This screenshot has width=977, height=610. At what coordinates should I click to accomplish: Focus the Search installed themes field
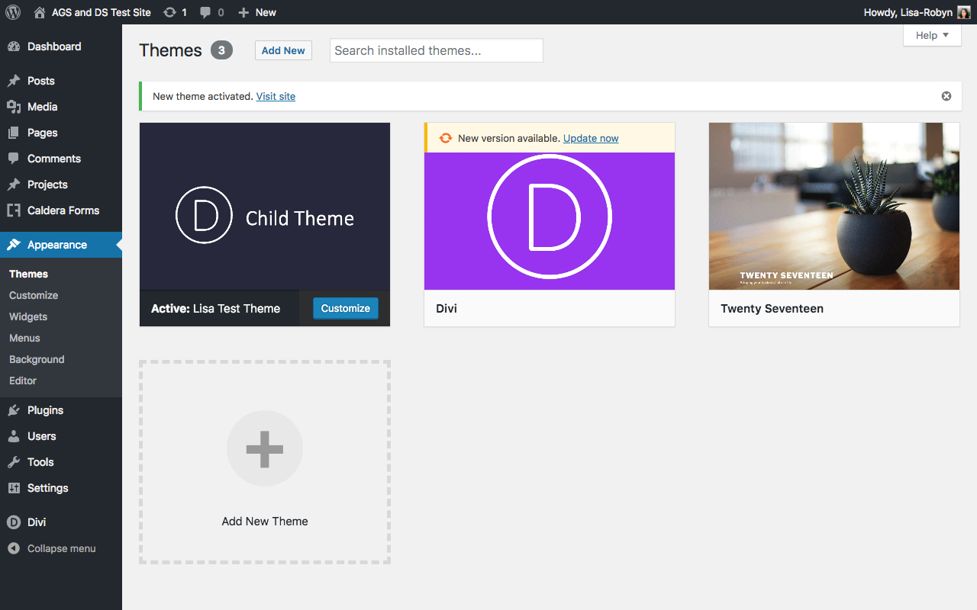point(437,50)
